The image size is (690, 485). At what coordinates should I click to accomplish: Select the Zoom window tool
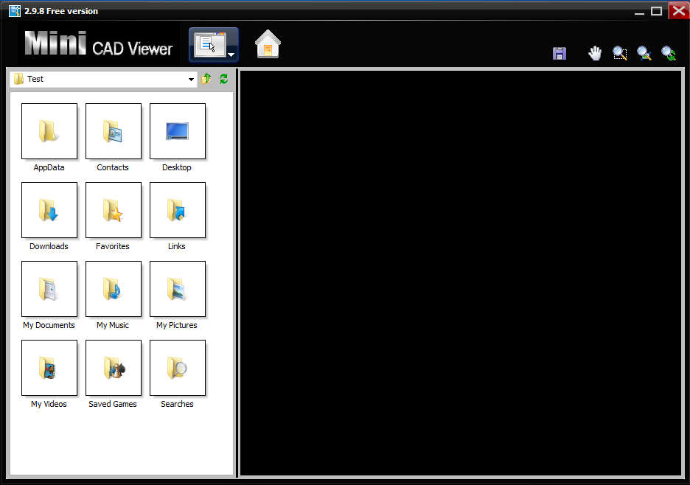tap(619, 53)
